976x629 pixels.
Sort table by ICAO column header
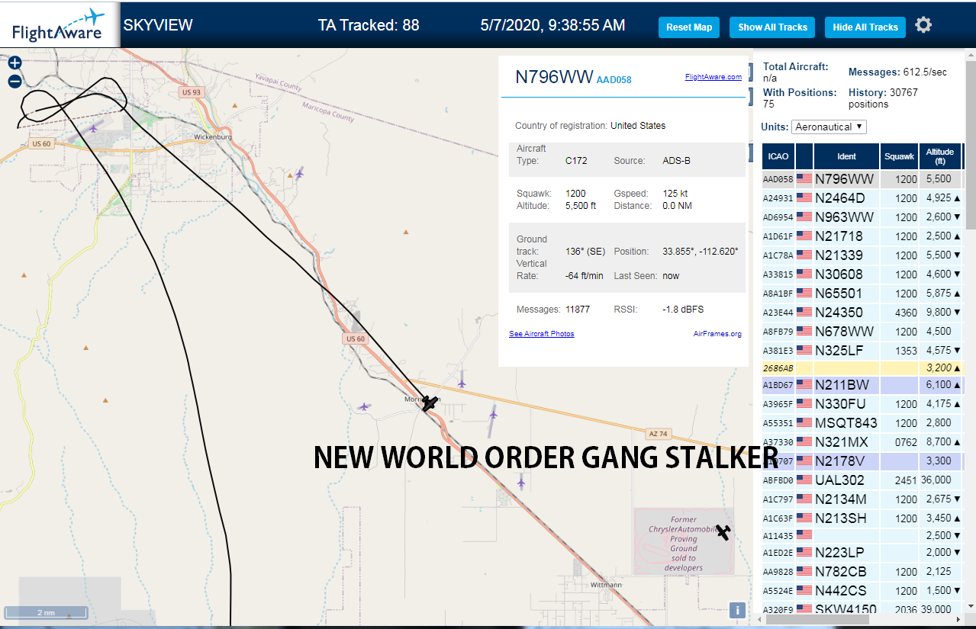pyautogui.click(x=778, y=156)
